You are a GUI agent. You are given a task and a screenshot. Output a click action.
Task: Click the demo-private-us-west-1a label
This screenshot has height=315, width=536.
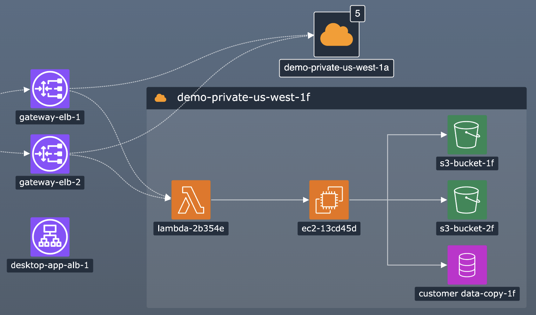336,68
